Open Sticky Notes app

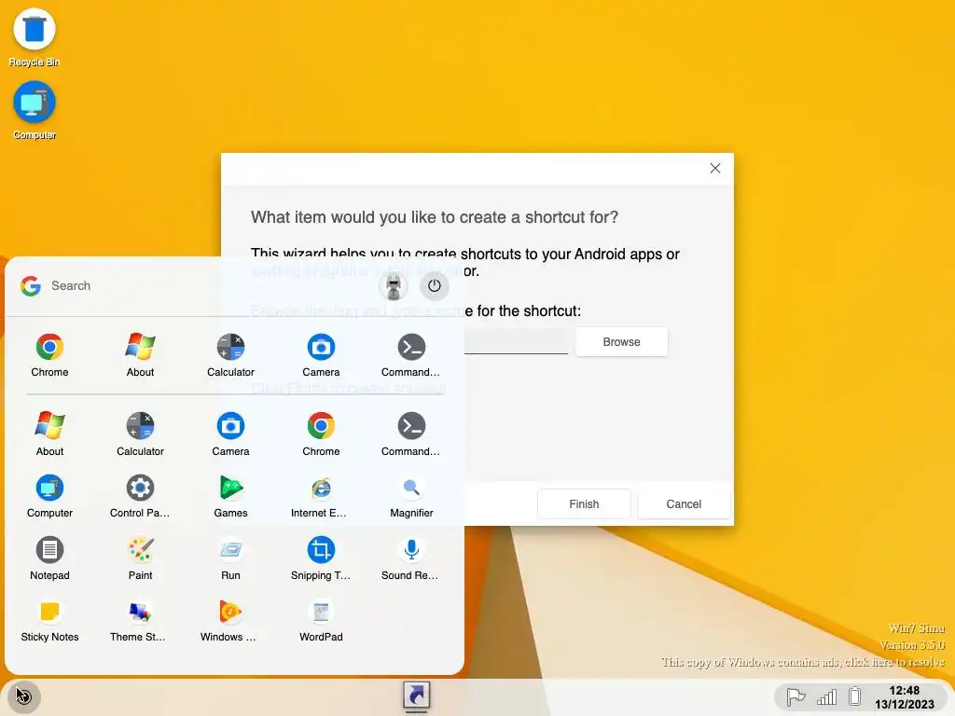tap(49, 620)
